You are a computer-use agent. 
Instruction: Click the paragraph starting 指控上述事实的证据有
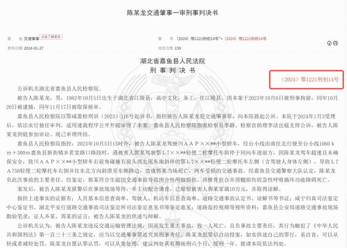click(x=172, y=208)
